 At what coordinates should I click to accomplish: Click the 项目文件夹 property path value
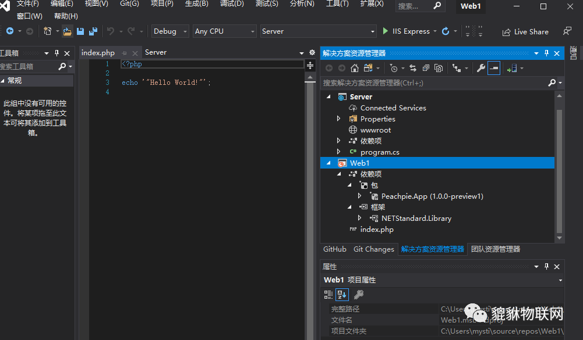pos(502,331)
